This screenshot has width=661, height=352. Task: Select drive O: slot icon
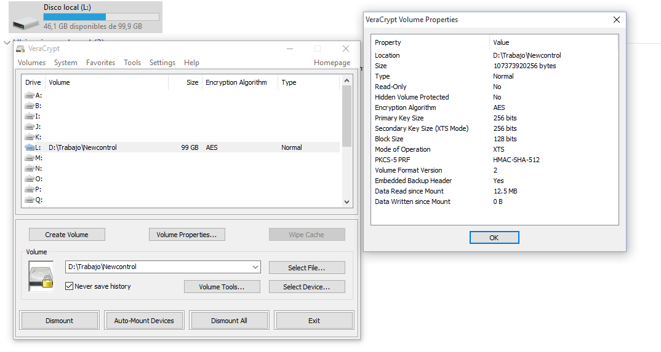click(x=29, y=179)
